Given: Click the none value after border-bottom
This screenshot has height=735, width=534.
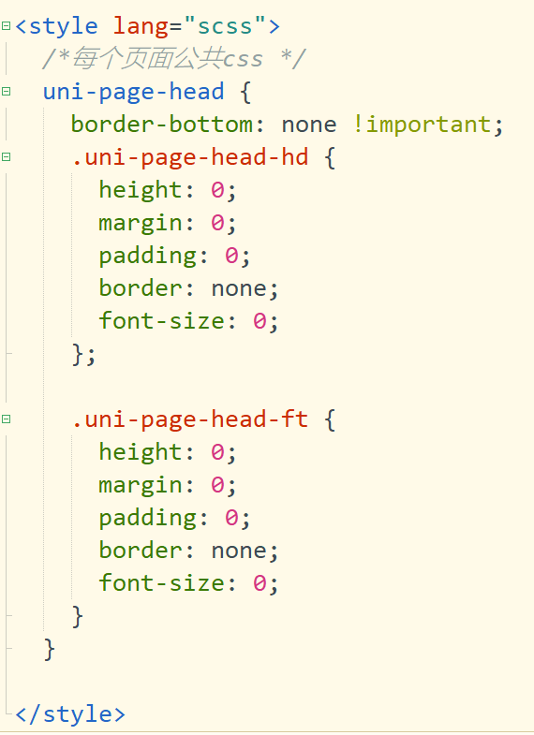Looking at the screenshot, I should (x=308, y=125).
